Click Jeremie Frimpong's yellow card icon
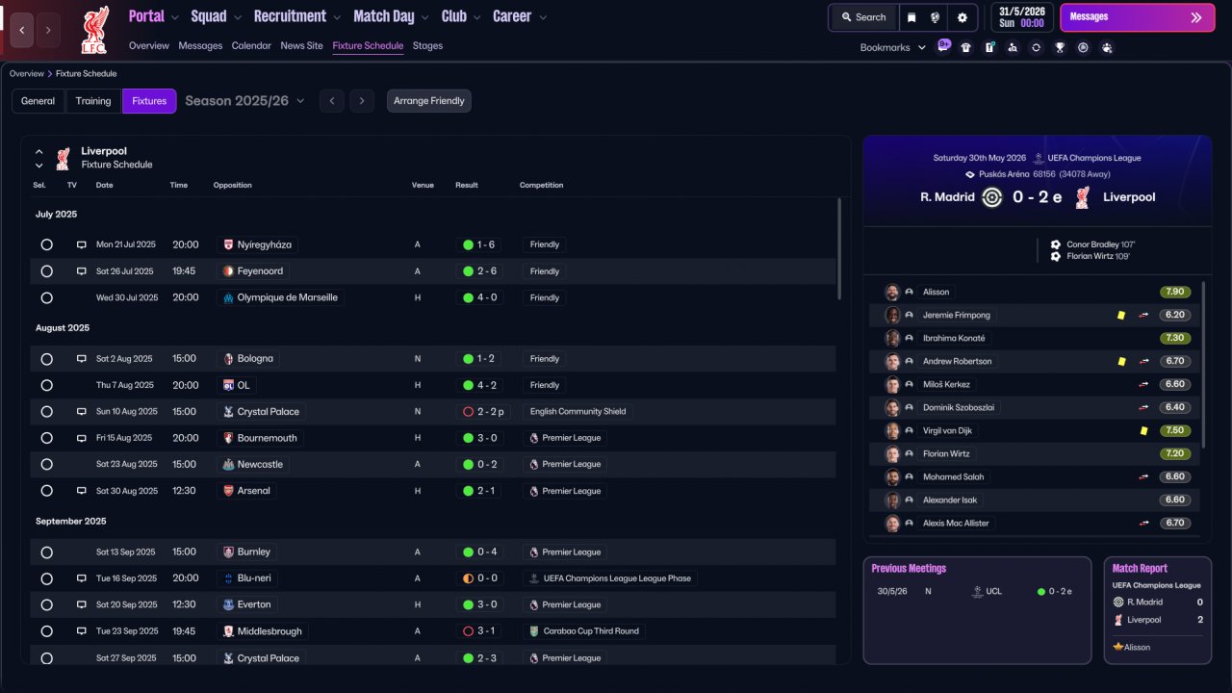This screenshot has height=693, width=1232. 1121,315
